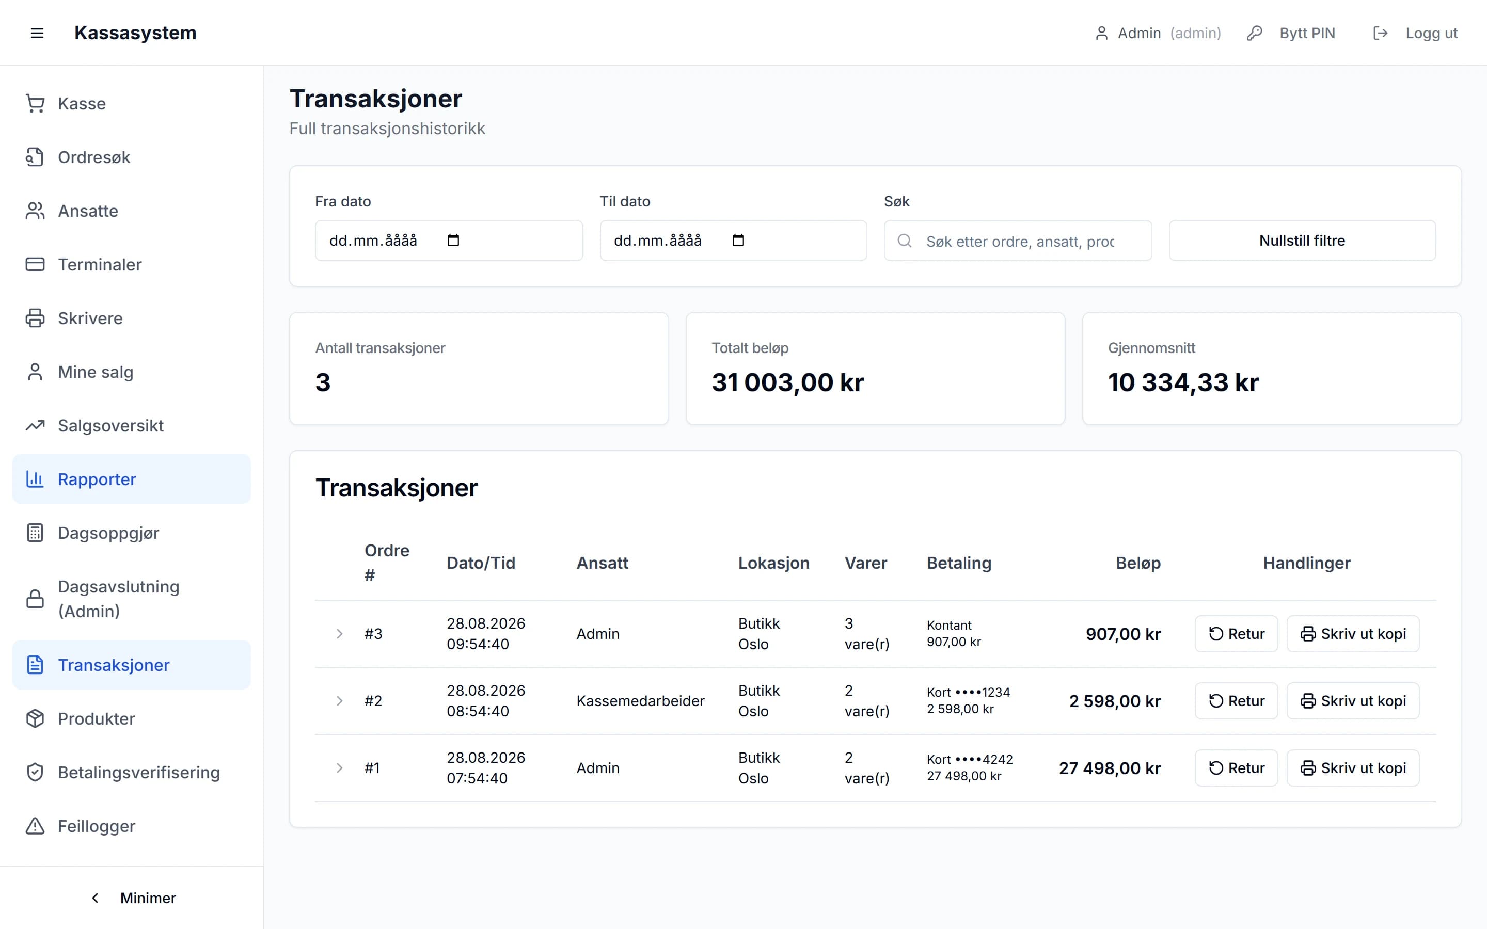
Task: Click the Beløp column header
Action: [1138, 563]
